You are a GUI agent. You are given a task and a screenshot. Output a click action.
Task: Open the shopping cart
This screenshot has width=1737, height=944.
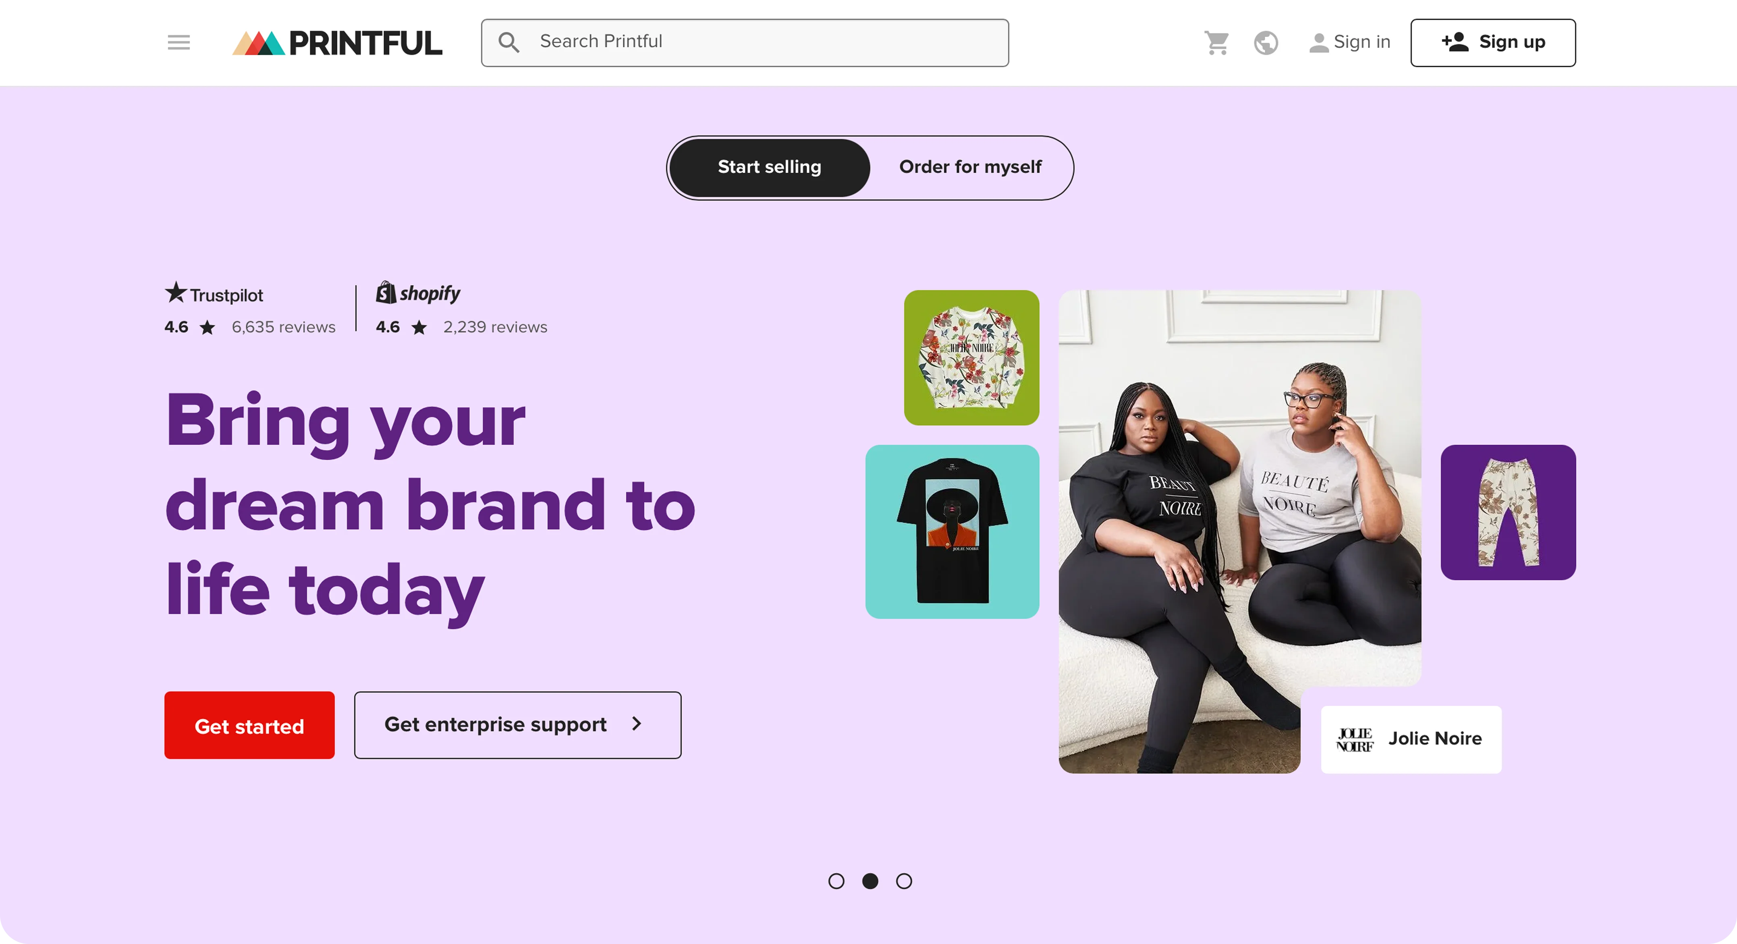tap(1217, 43)
